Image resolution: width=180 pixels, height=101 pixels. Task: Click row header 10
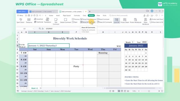(x=17, y=66)
